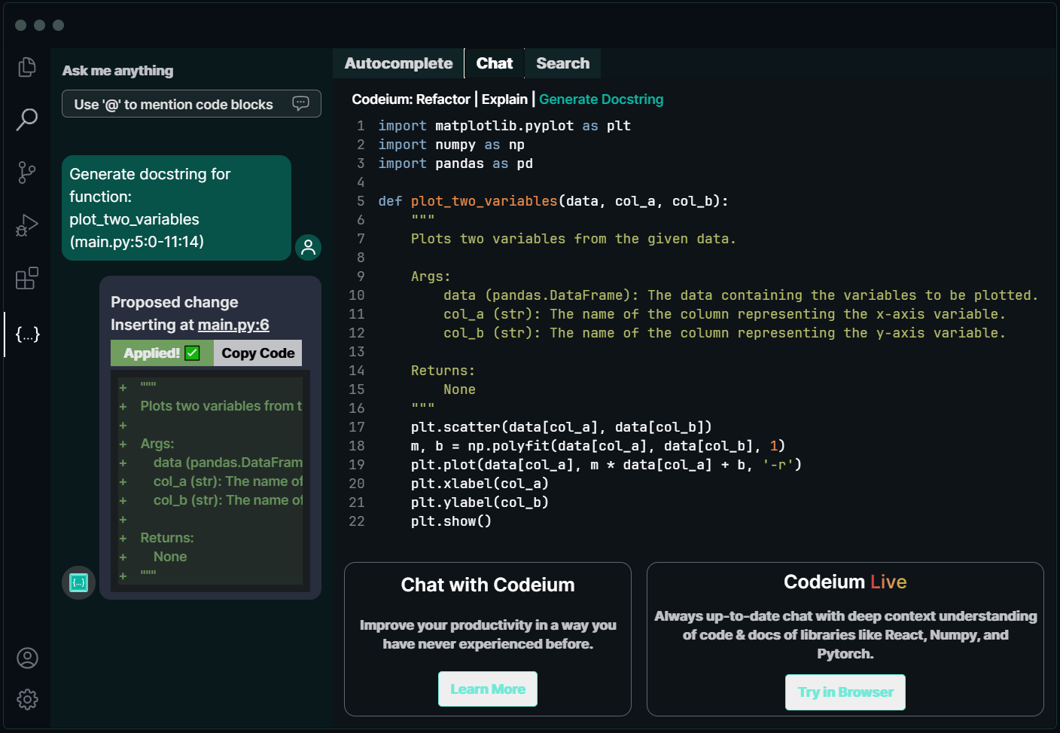Click the 'Plots two variables from the given data' line
The height and width of the screenshot is (733, 1060).
point(573,239)
